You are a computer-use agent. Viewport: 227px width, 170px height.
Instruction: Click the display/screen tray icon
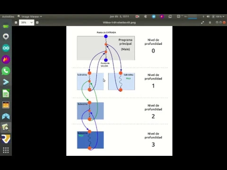coord(170,17)
